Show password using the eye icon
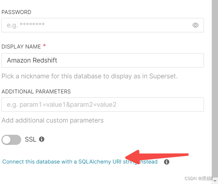The width and height of the screenshot is (218, 184). [x=195, y=25]
